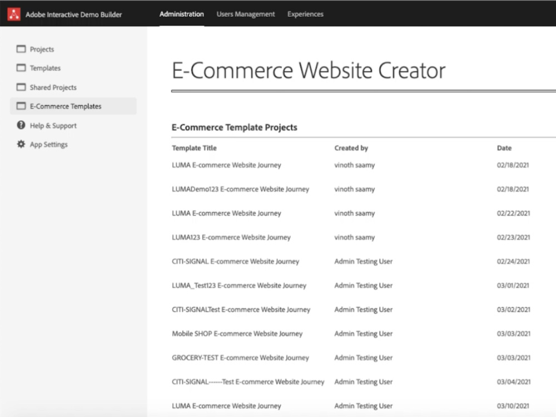Click the Shared Projects sidebar icon

point(21,87)
